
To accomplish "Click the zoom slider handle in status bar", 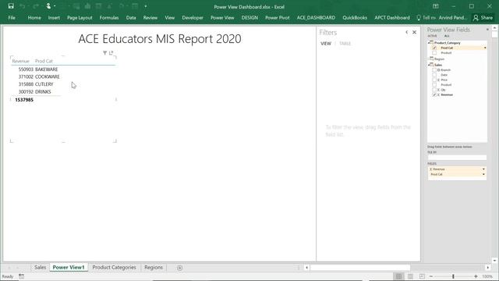I will [453, 276].
